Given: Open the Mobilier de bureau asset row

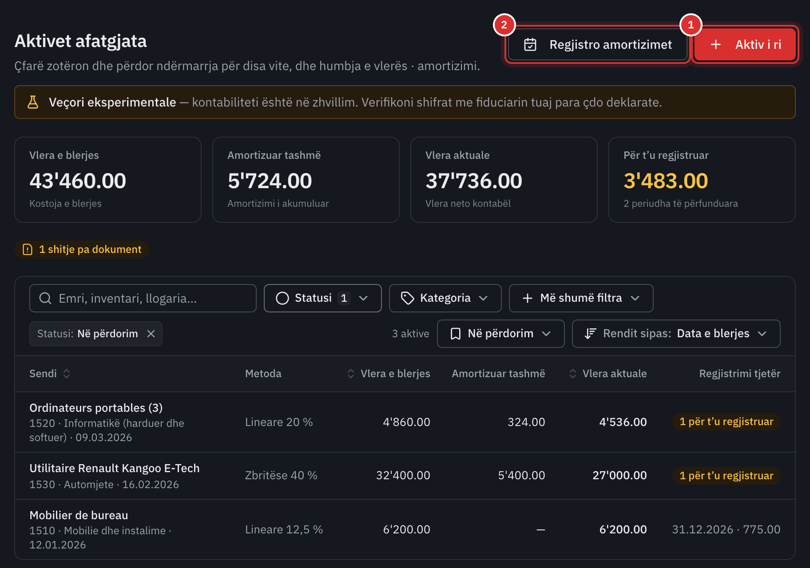Looking at the screenshot, I should (x=405, y=529).
